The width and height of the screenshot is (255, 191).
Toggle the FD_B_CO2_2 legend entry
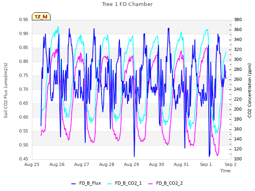(x=166, y=183)
